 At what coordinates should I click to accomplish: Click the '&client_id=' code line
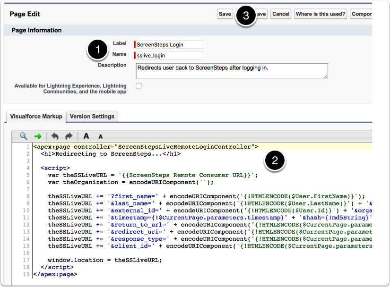point(210,246)
